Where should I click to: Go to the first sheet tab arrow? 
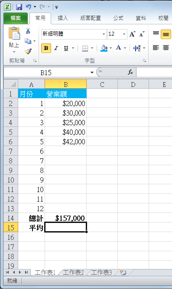(7, 272)
